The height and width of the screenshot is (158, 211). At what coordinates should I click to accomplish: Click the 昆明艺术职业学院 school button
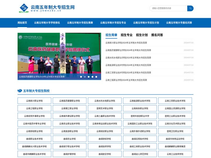point(105,108)
